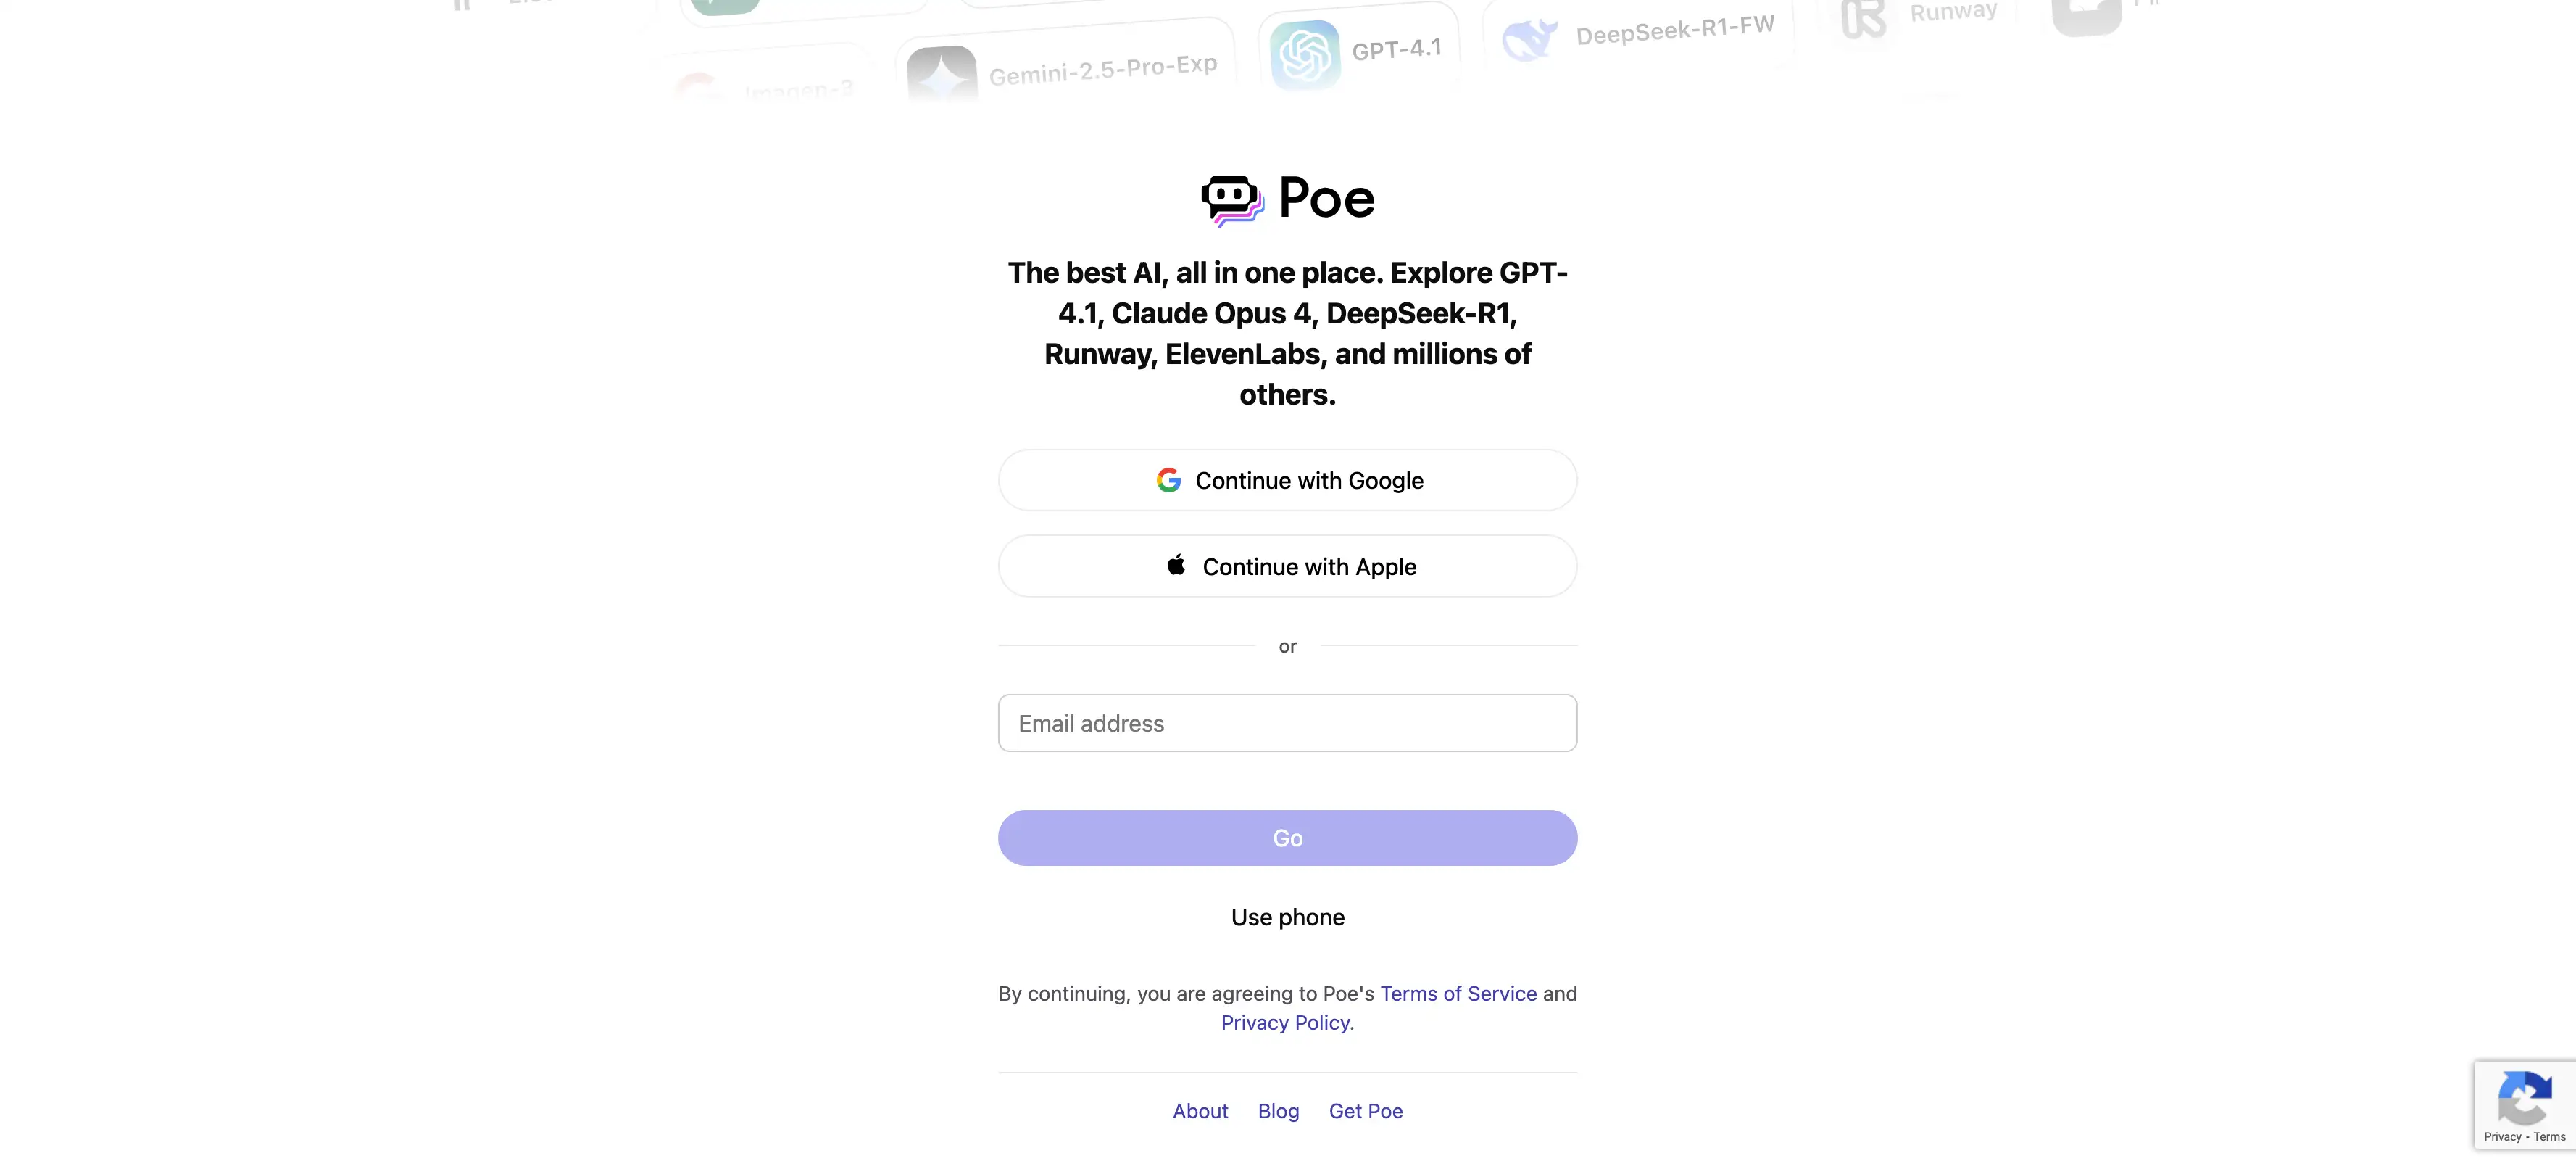Image resolution: width=2576 pixels, height=1169 pixels.
Task: Switch to Use phone sign-in
Action: 1287,918
